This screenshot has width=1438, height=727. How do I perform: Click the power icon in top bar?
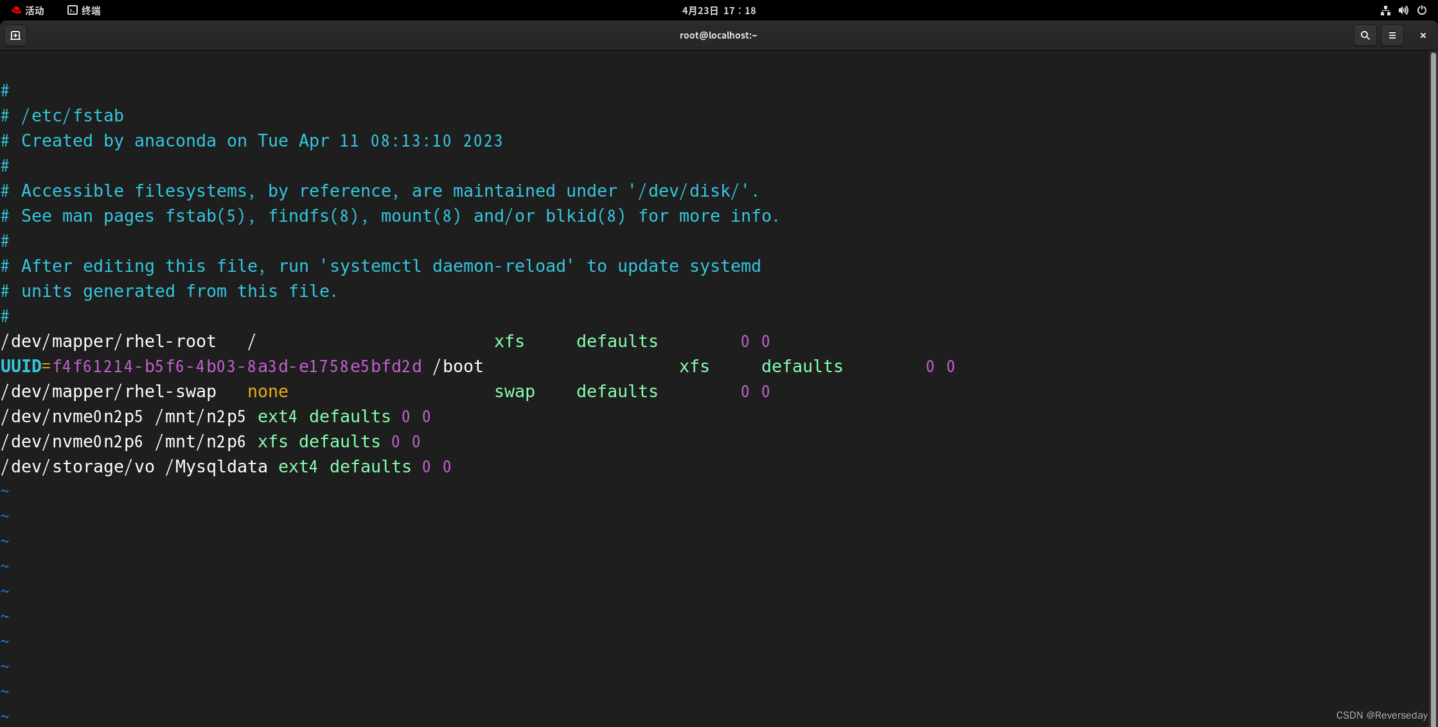(x=1422, y=10)
